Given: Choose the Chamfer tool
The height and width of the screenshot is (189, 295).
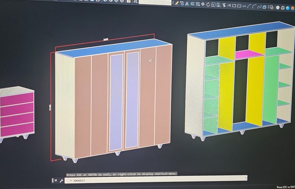Looking at the screenshot, I should point(249,6).
